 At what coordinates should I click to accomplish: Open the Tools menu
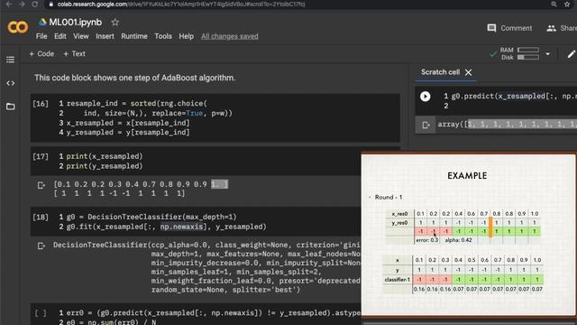click(x=163, y=36)
